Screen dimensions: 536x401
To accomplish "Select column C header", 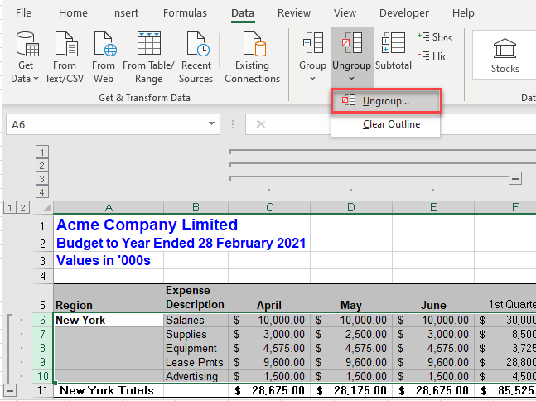I will [269, 207].
